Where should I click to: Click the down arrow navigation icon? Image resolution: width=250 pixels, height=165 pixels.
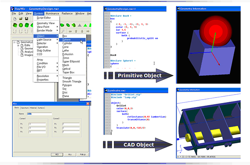82,31
